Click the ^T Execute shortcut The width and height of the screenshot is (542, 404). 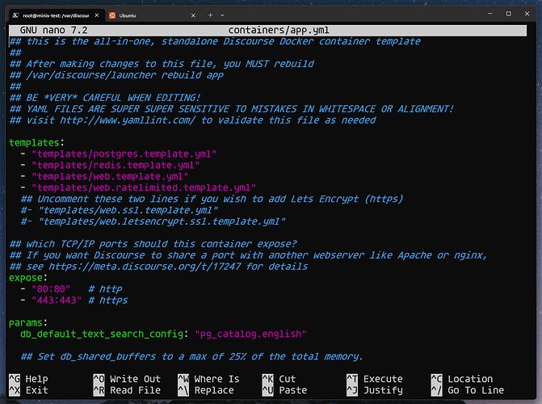[x=375, y=379]
